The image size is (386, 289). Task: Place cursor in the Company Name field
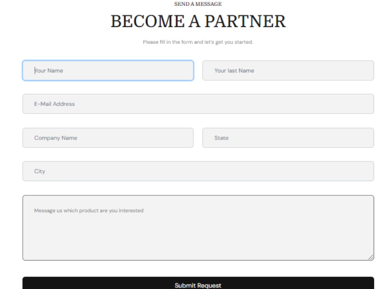point(108,138)
